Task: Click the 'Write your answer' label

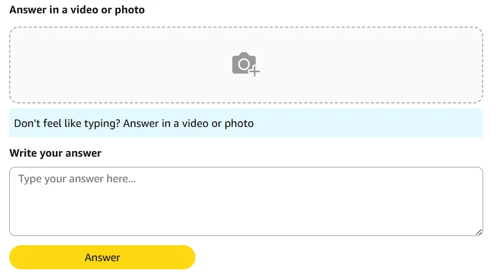Action: point(55,153)
